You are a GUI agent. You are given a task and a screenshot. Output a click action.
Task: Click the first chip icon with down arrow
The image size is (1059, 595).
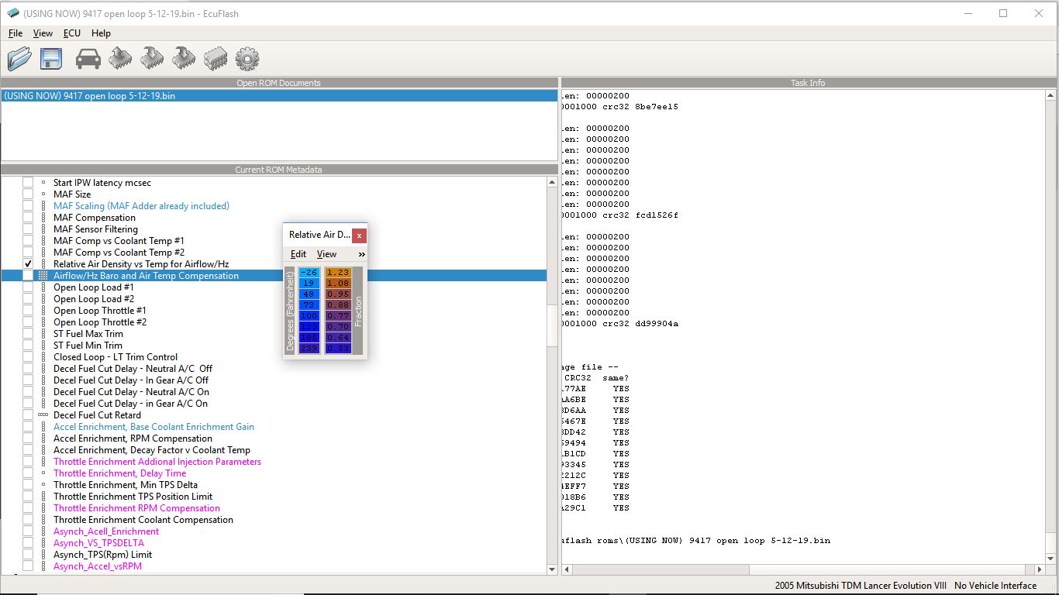152,58
